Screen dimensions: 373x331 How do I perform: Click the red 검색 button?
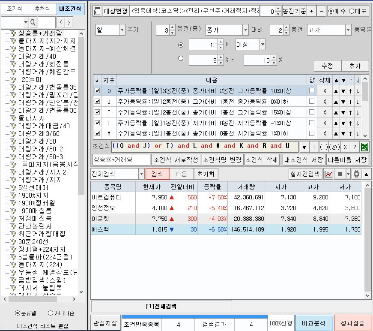click(157, 174)
